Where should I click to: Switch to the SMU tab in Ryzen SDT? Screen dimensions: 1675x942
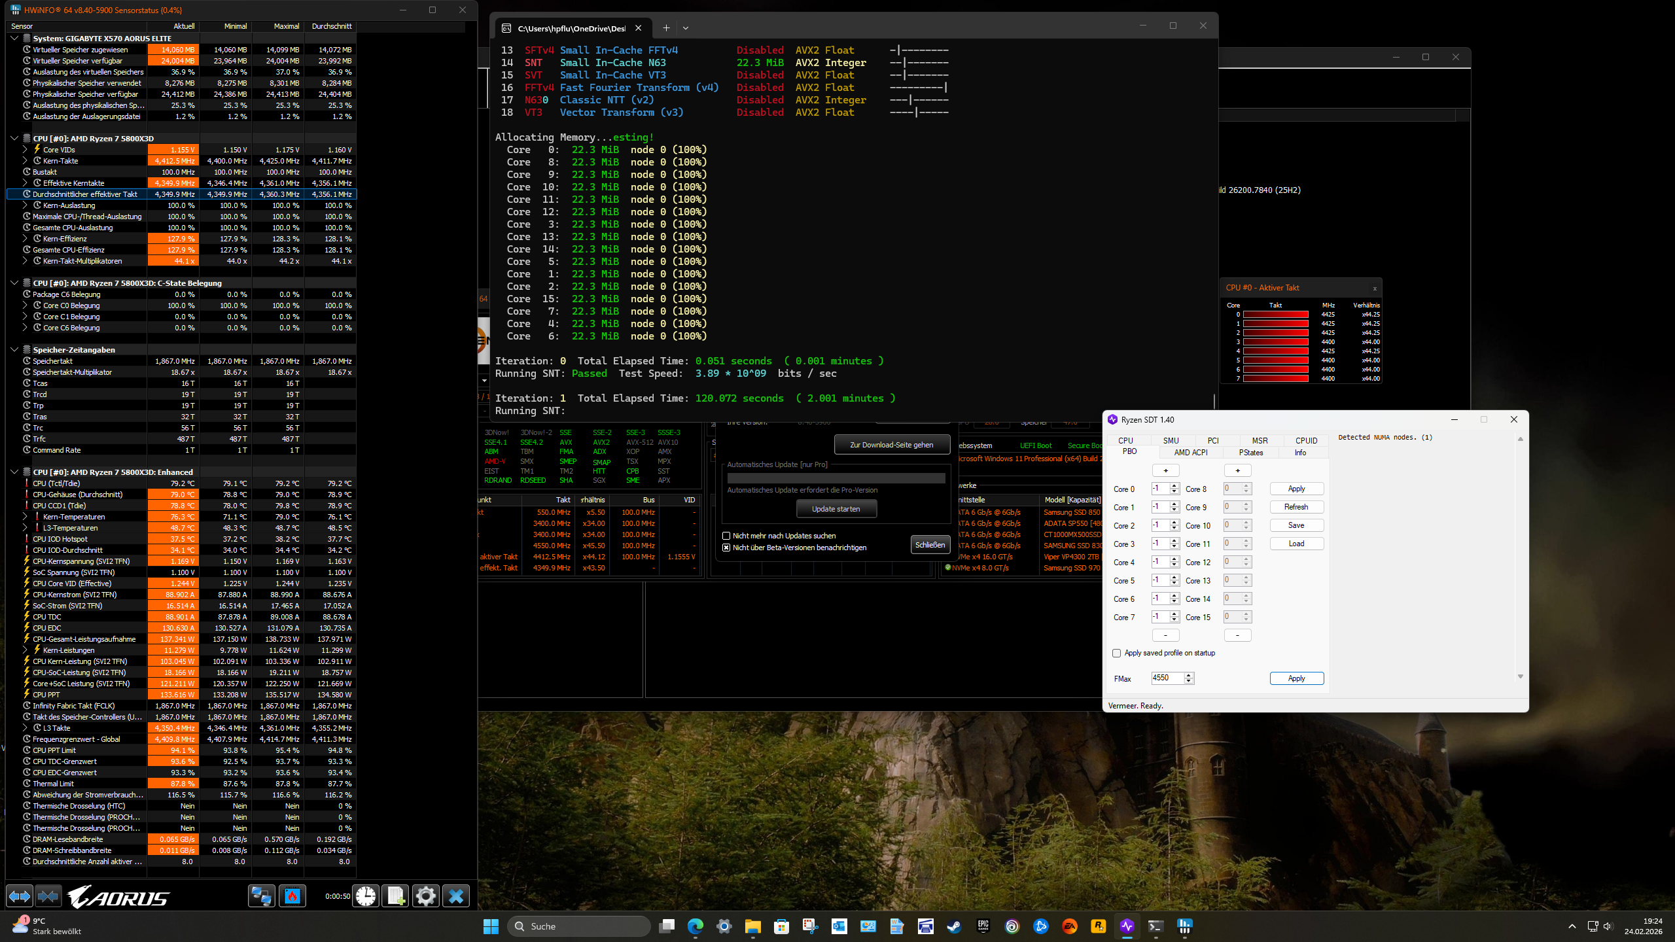point(1171,440)
